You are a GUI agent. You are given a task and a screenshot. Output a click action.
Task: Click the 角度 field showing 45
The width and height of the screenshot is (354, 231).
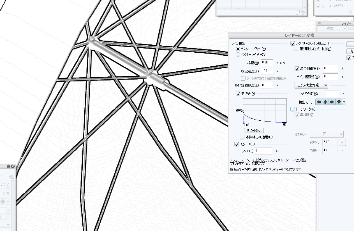pyautogui.click(x=330, y=150)
